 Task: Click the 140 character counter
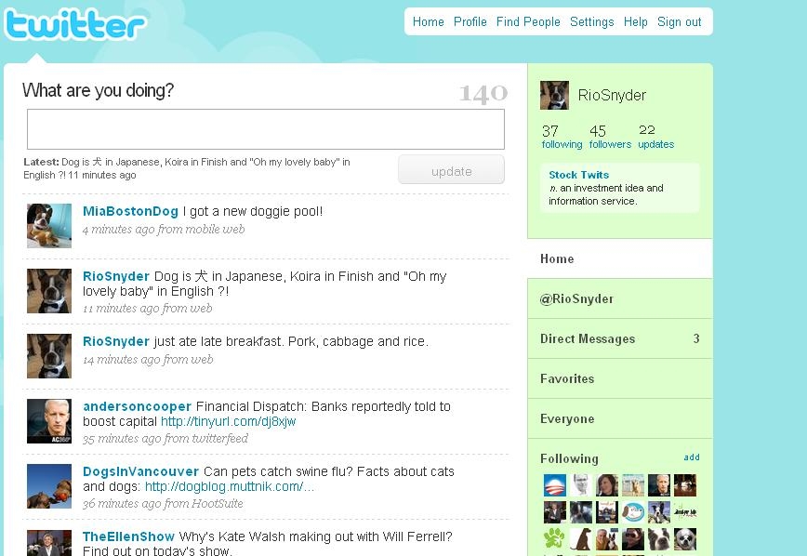coord(483,93)
